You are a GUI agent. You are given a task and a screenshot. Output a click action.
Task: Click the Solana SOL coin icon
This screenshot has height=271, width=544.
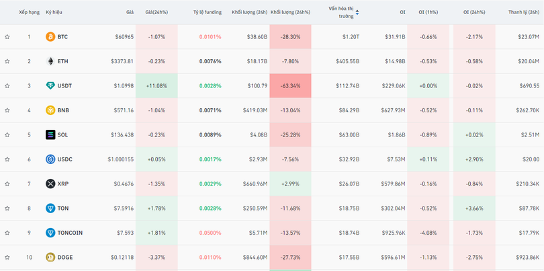(x=50, y=134)
